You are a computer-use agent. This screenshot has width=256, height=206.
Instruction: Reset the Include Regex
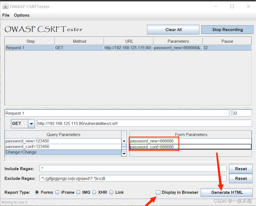click(241, 169)
